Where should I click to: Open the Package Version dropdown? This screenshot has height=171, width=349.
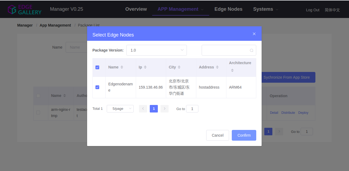[156, 50]
